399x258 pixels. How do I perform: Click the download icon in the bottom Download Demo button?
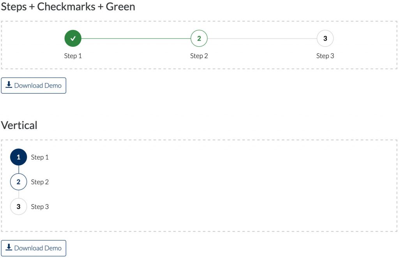pyautogui.click(x=9, y=247)
